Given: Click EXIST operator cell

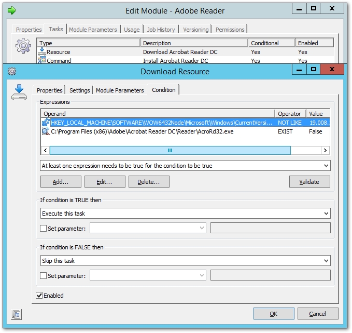Looking at the screenshot, I should pos(285,131).
